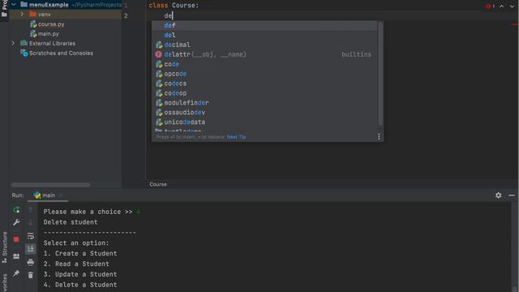The width and height of the screenshot is (519, 292).
Task: Click the Next Tip link
Action: tap(236, 137)
